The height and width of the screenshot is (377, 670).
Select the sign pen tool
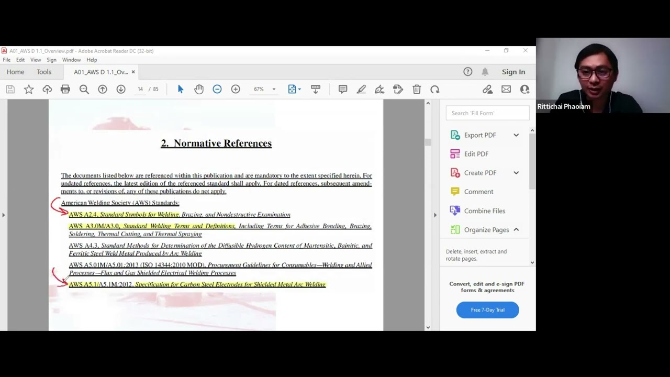tap(379, 90)
